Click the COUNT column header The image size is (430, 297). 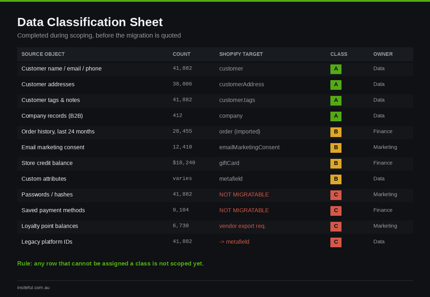pos(182,54)
